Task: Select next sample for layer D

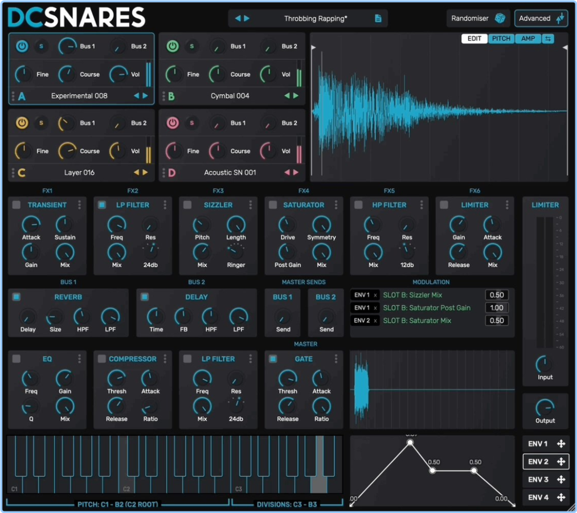Action: coord(296,173)
